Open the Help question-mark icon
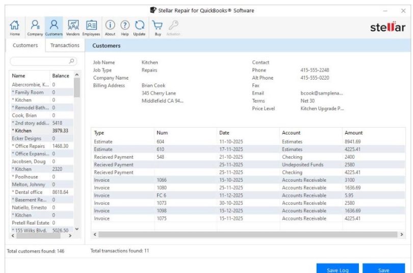 point(125,28)
